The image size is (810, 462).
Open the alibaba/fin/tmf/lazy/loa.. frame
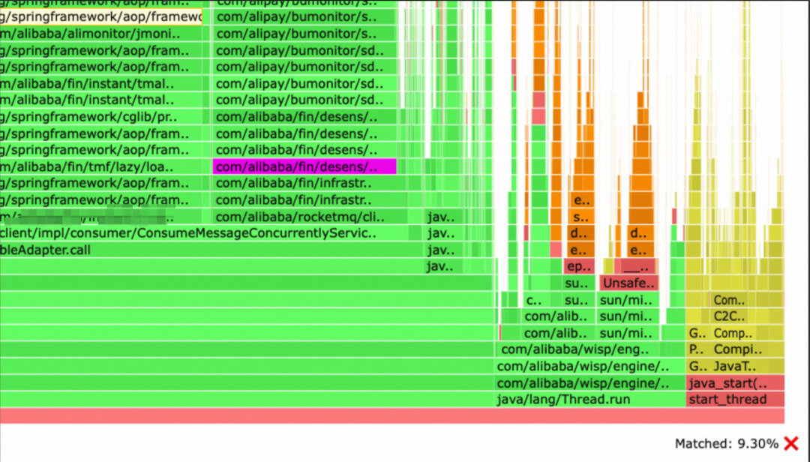pos(100,167)
